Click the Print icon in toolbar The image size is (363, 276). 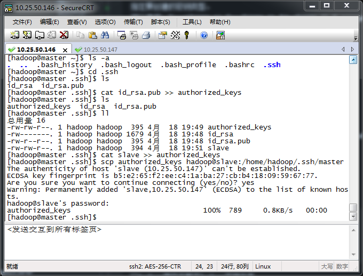pos(146,35)
